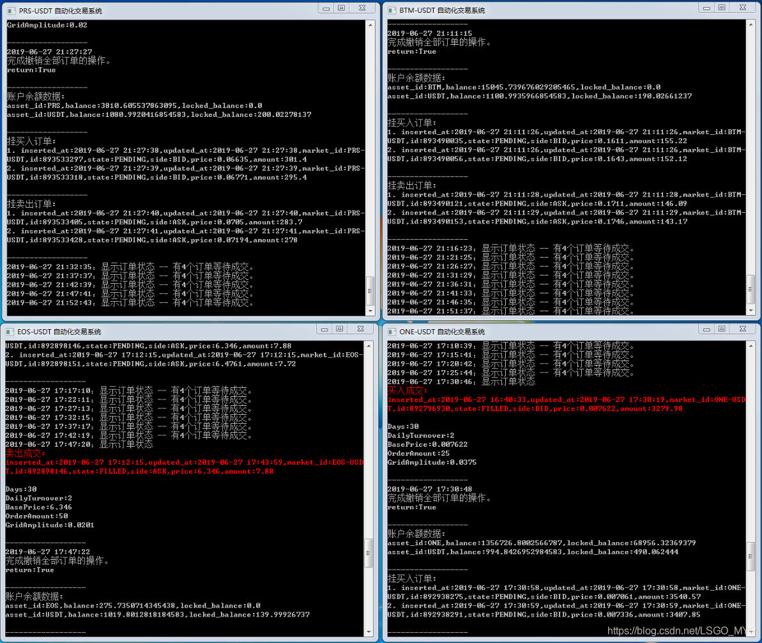Close the BTM-USDT console window

tap(743, 8)
